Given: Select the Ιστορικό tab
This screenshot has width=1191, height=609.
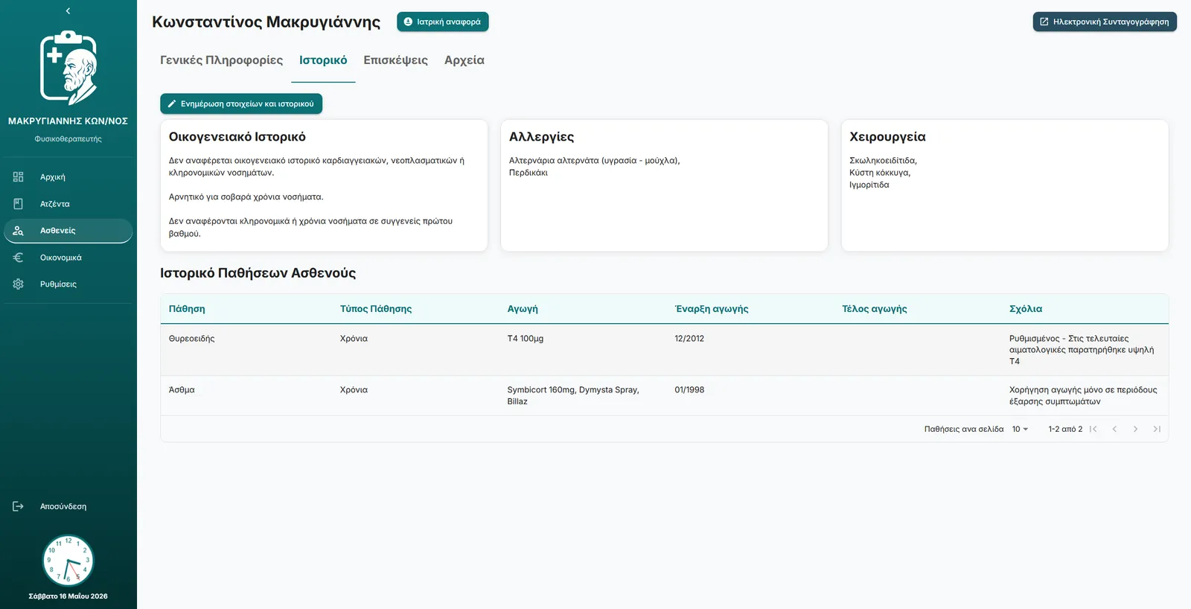Looking at the screenshot, I should [x=323, y=60].
